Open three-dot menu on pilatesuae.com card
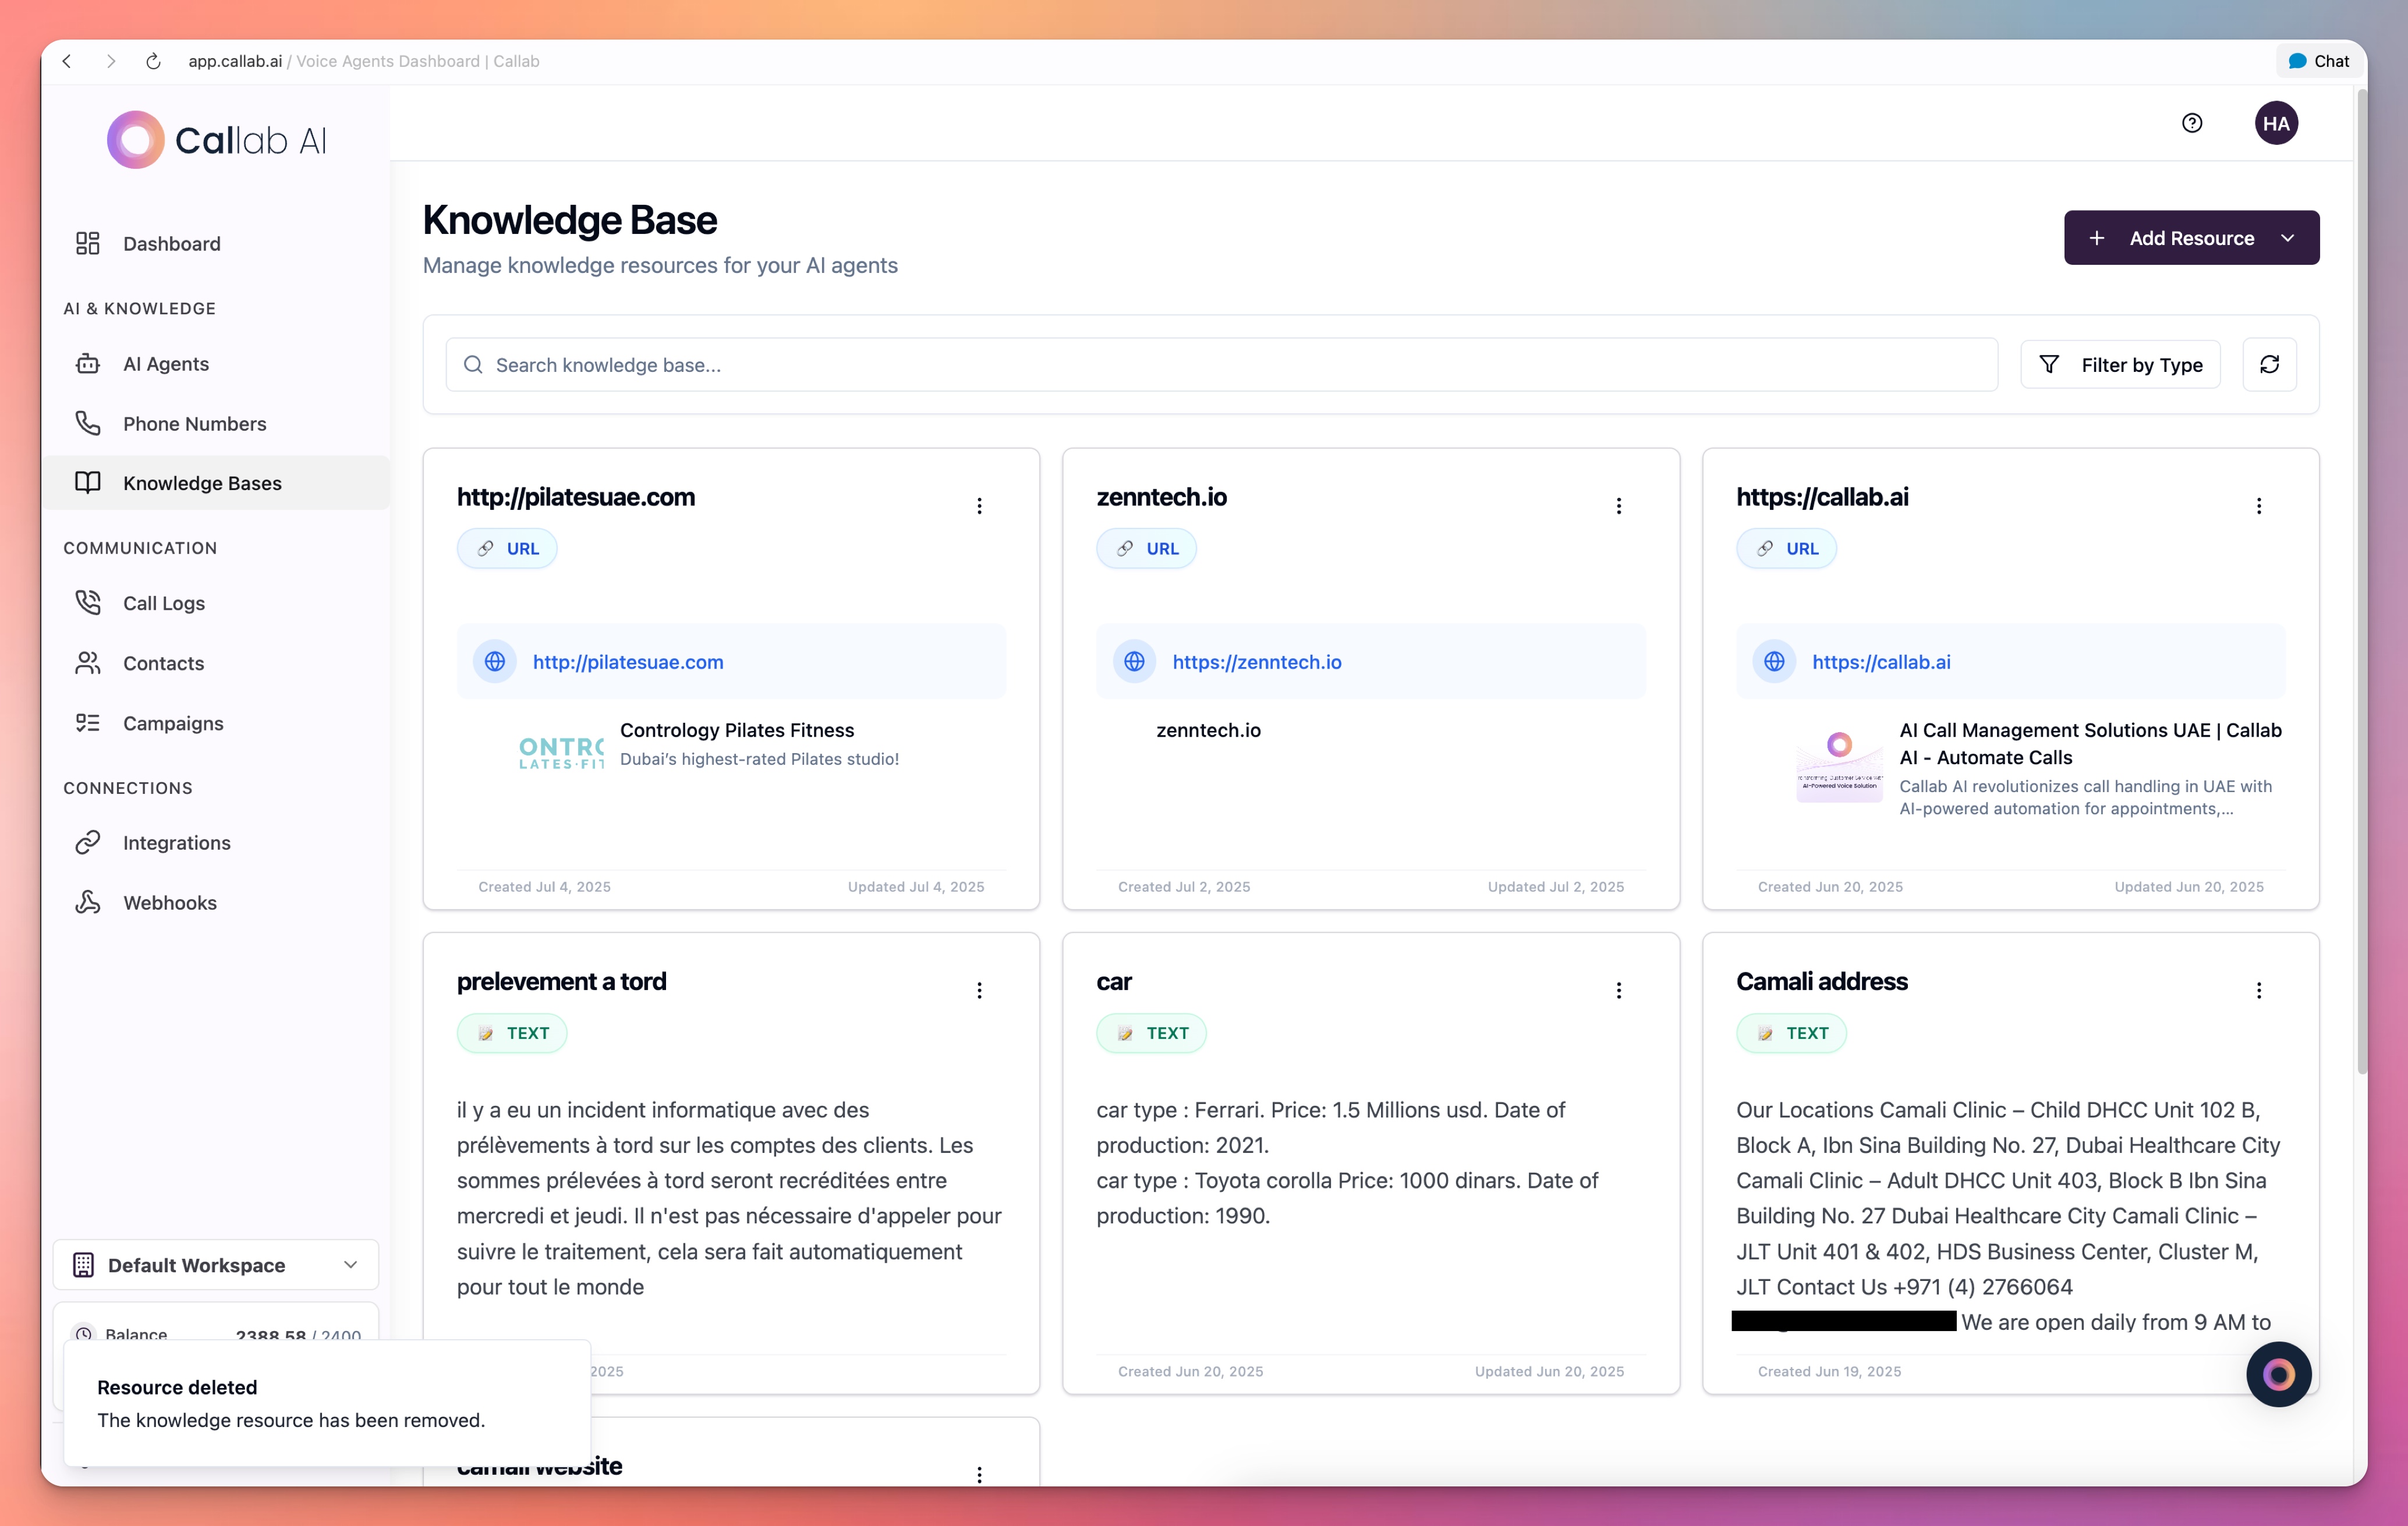2408x1526 pixels. click(979, 506)
